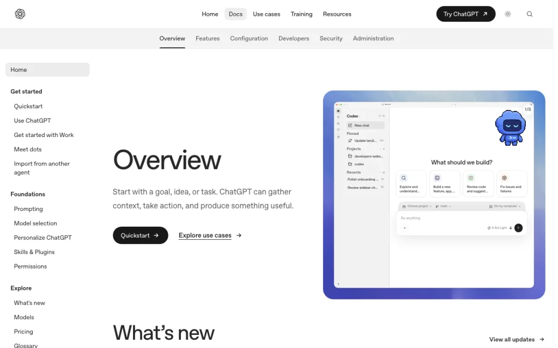558x348 pixels.
Task: Open What's new sidebar link
Action: coord(29,303)
